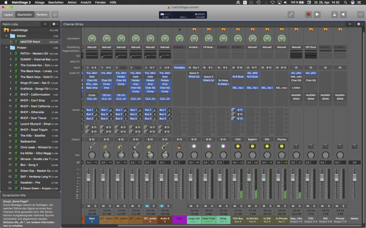Toggle the metronome icon in the toolbar

tap(335, 14)
